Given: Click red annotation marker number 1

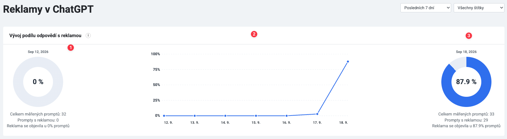Looking at the screenshot, I should click(x=71, y=48).
